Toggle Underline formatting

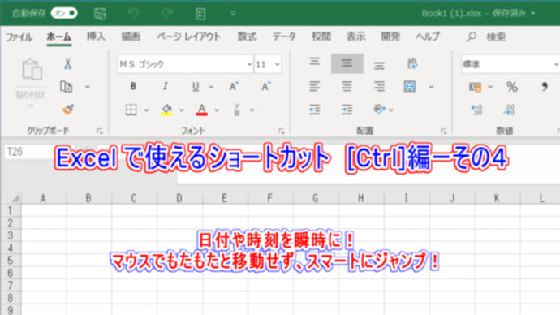[196, 86]
